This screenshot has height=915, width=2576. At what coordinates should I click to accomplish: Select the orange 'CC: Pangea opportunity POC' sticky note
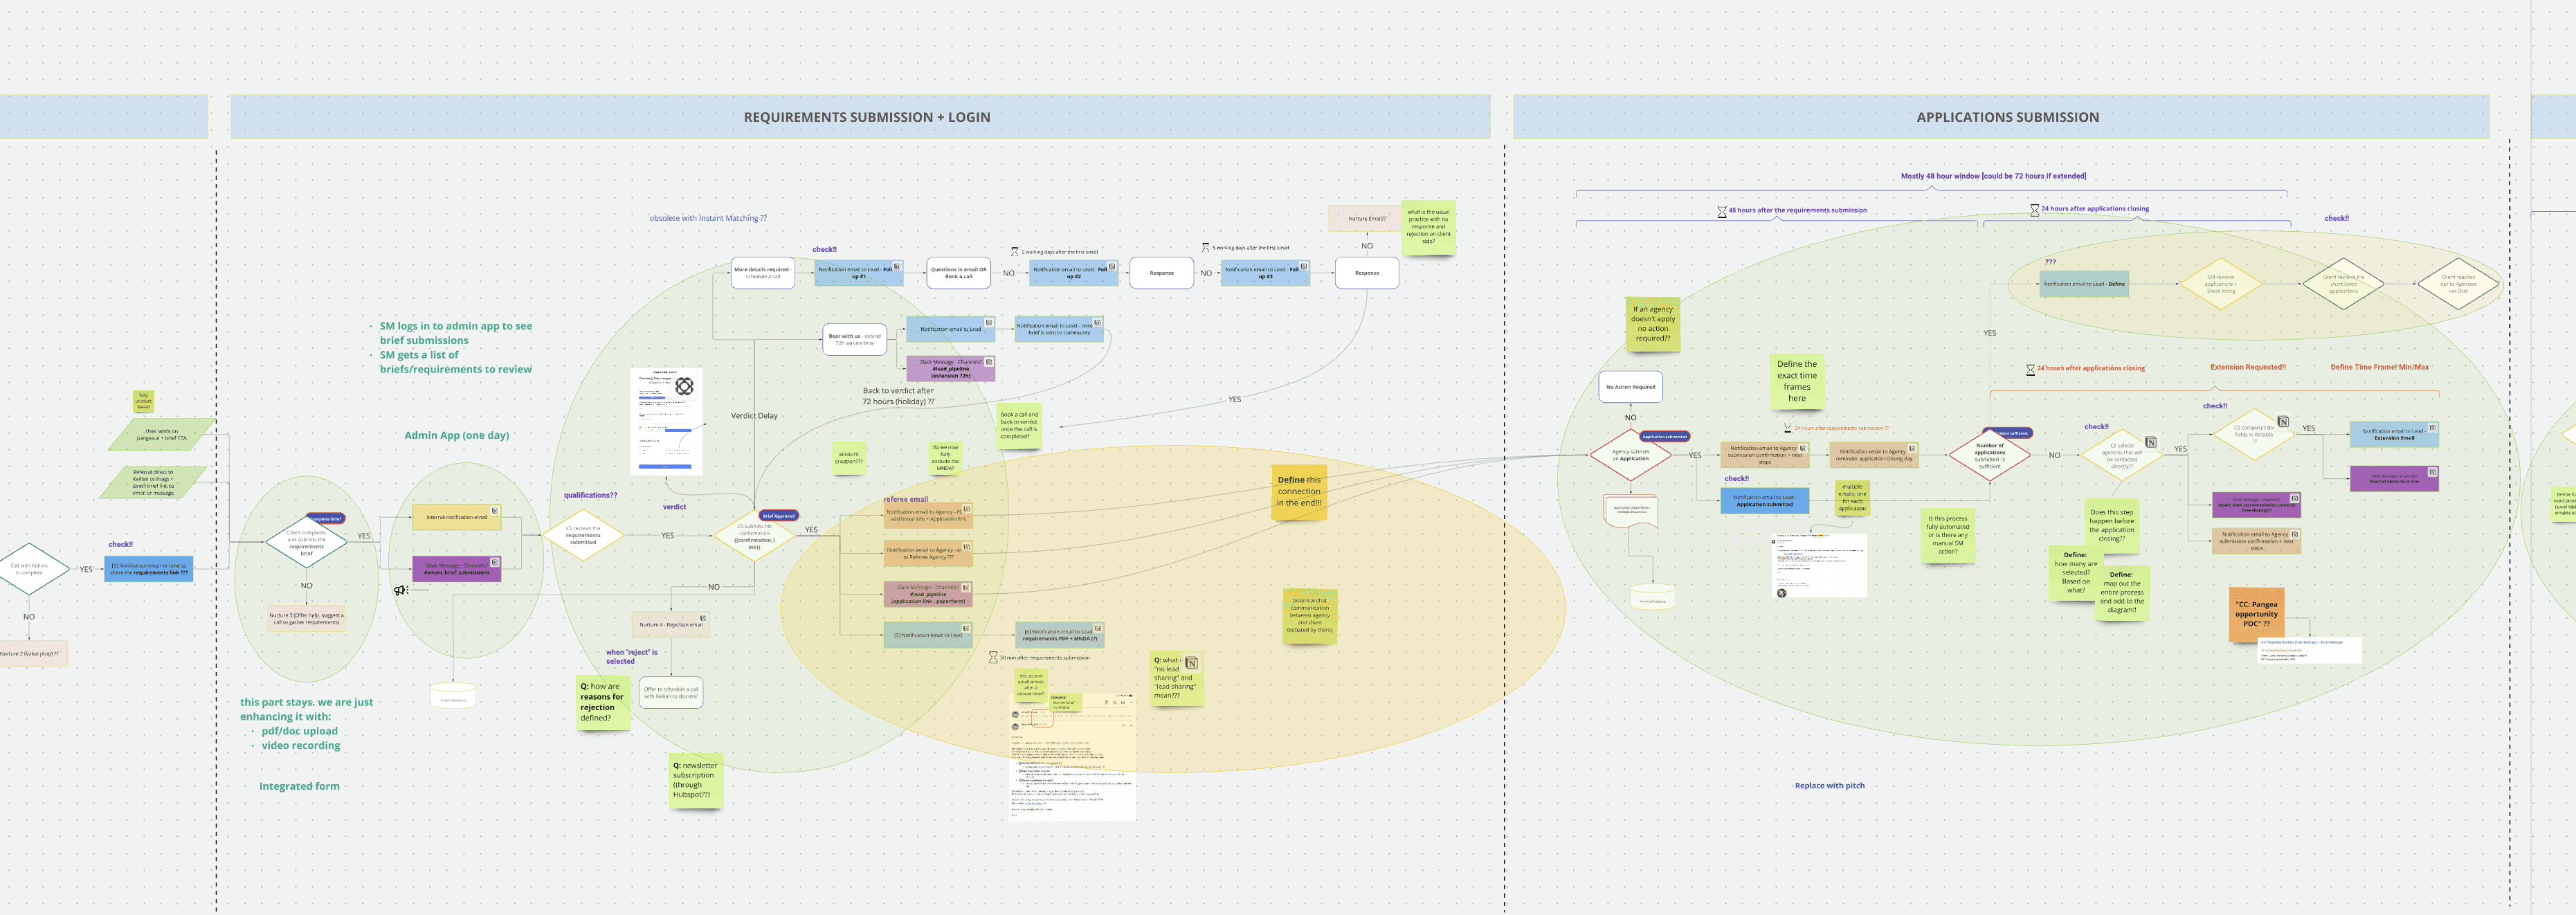tap(2257, 614)
